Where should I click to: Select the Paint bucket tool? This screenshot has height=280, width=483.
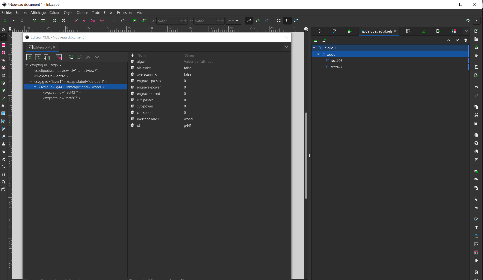pos(3,136)
